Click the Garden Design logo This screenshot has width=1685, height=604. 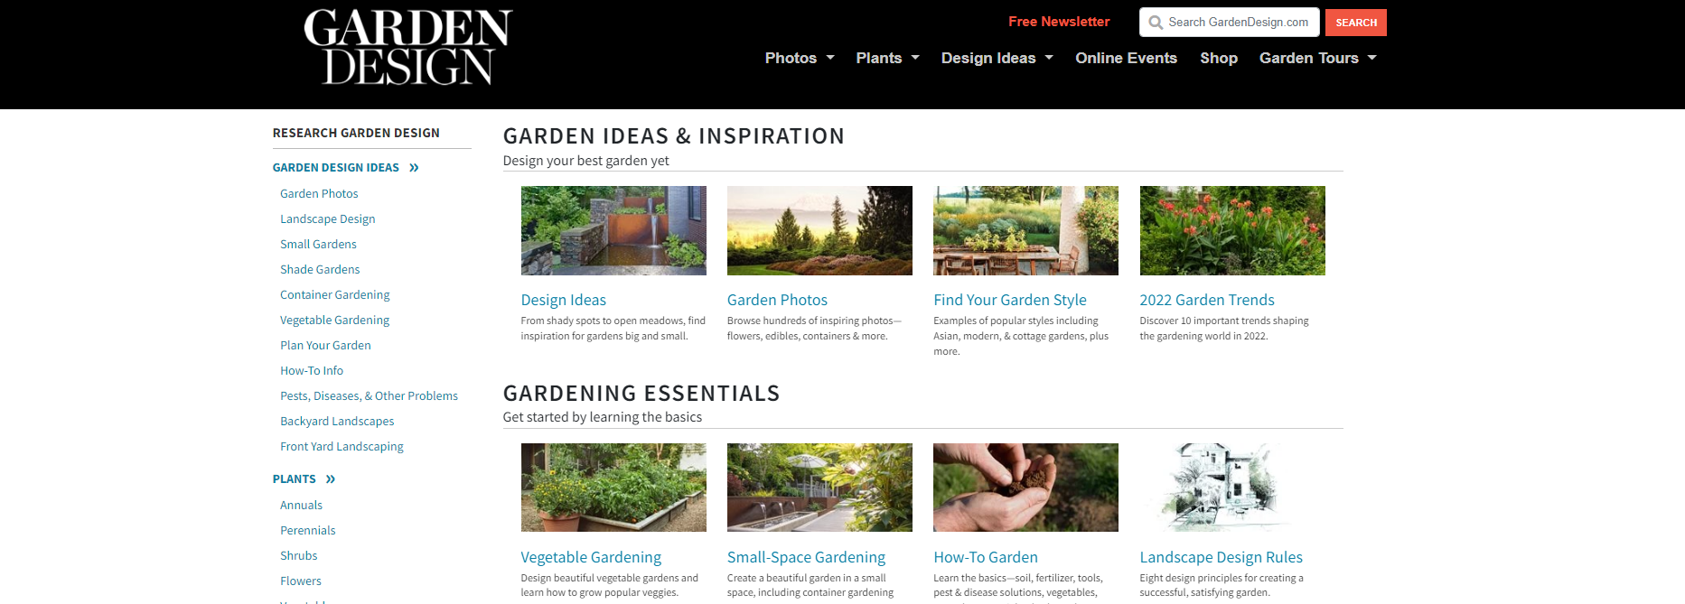click(407, 47)
